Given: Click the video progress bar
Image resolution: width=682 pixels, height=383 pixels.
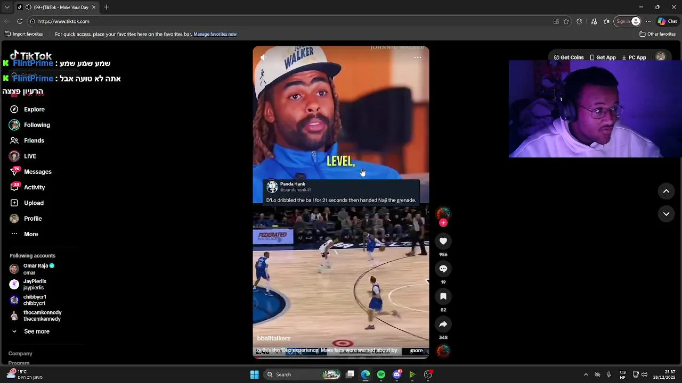Looking at the screenshot, I should coord(341,357).
